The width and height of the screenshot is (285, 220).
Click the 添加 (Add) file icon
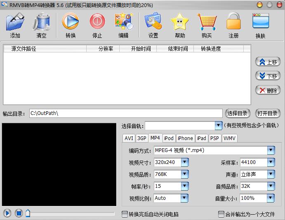[15, 22]
